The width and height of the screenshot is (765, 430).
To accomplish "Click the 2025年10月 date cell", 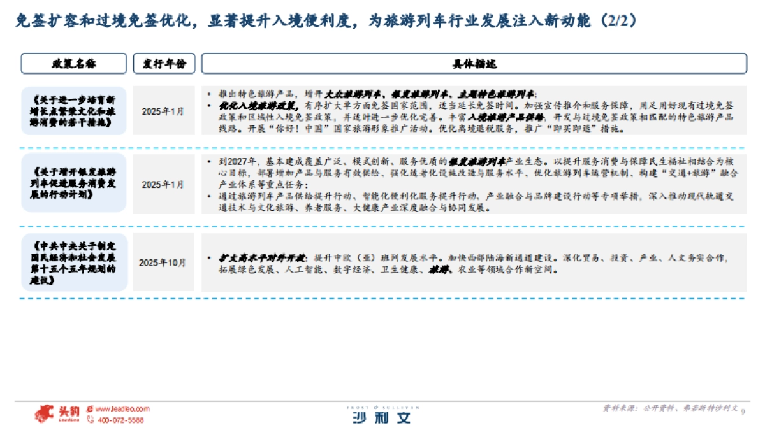I will (163, 261).
